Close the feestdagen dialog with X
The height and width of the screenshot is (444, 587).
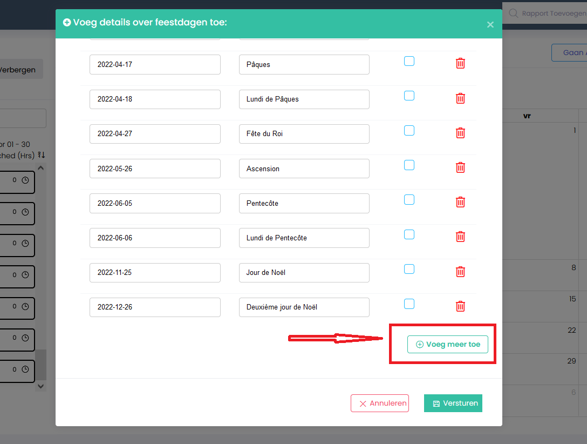(x=490, y=24)
